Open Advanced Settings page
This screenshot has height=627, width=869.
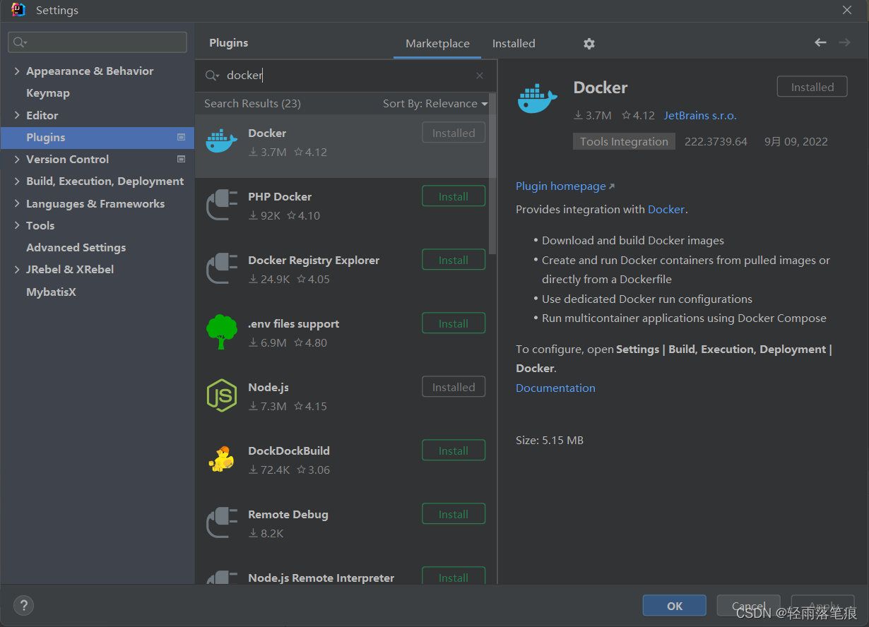(76, 247)
